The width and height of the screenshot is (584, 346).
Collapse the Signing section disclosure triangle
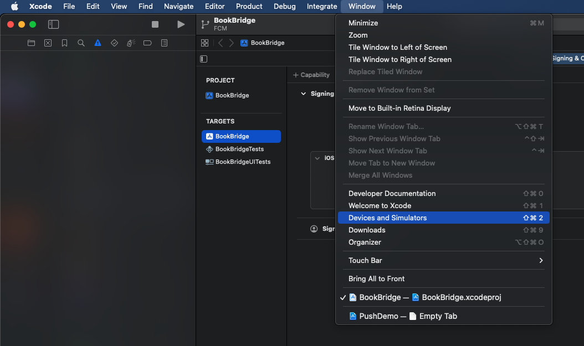303,94
